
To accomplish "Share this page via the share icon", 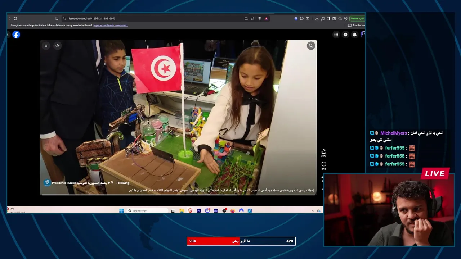I will [252, 19].
